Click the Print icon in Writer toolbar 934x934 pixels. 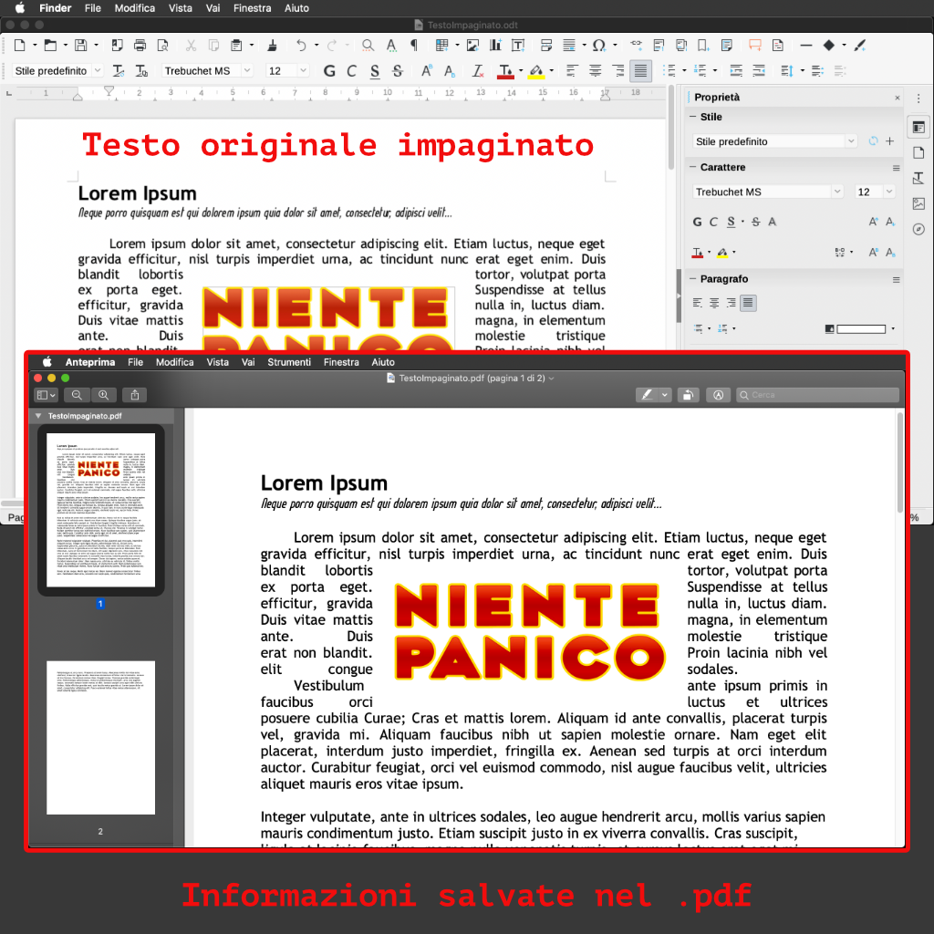pyautogui.click(x=140, y=45)
